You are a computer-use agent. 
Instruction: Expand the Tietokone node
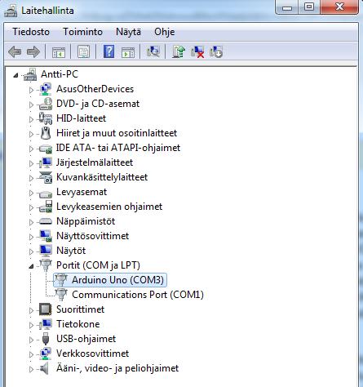(x=31, y=325)
